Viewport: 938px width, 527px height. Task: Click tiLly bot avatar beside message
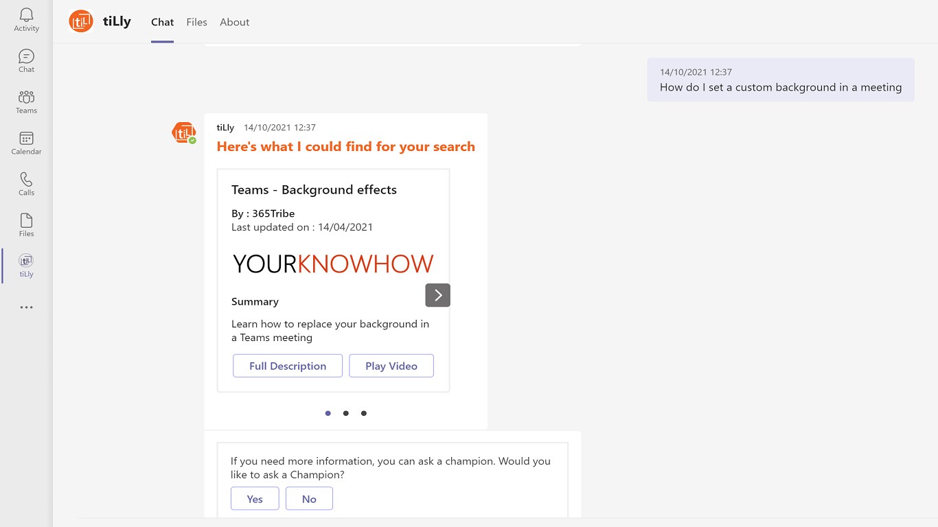[x=183, y=132]
